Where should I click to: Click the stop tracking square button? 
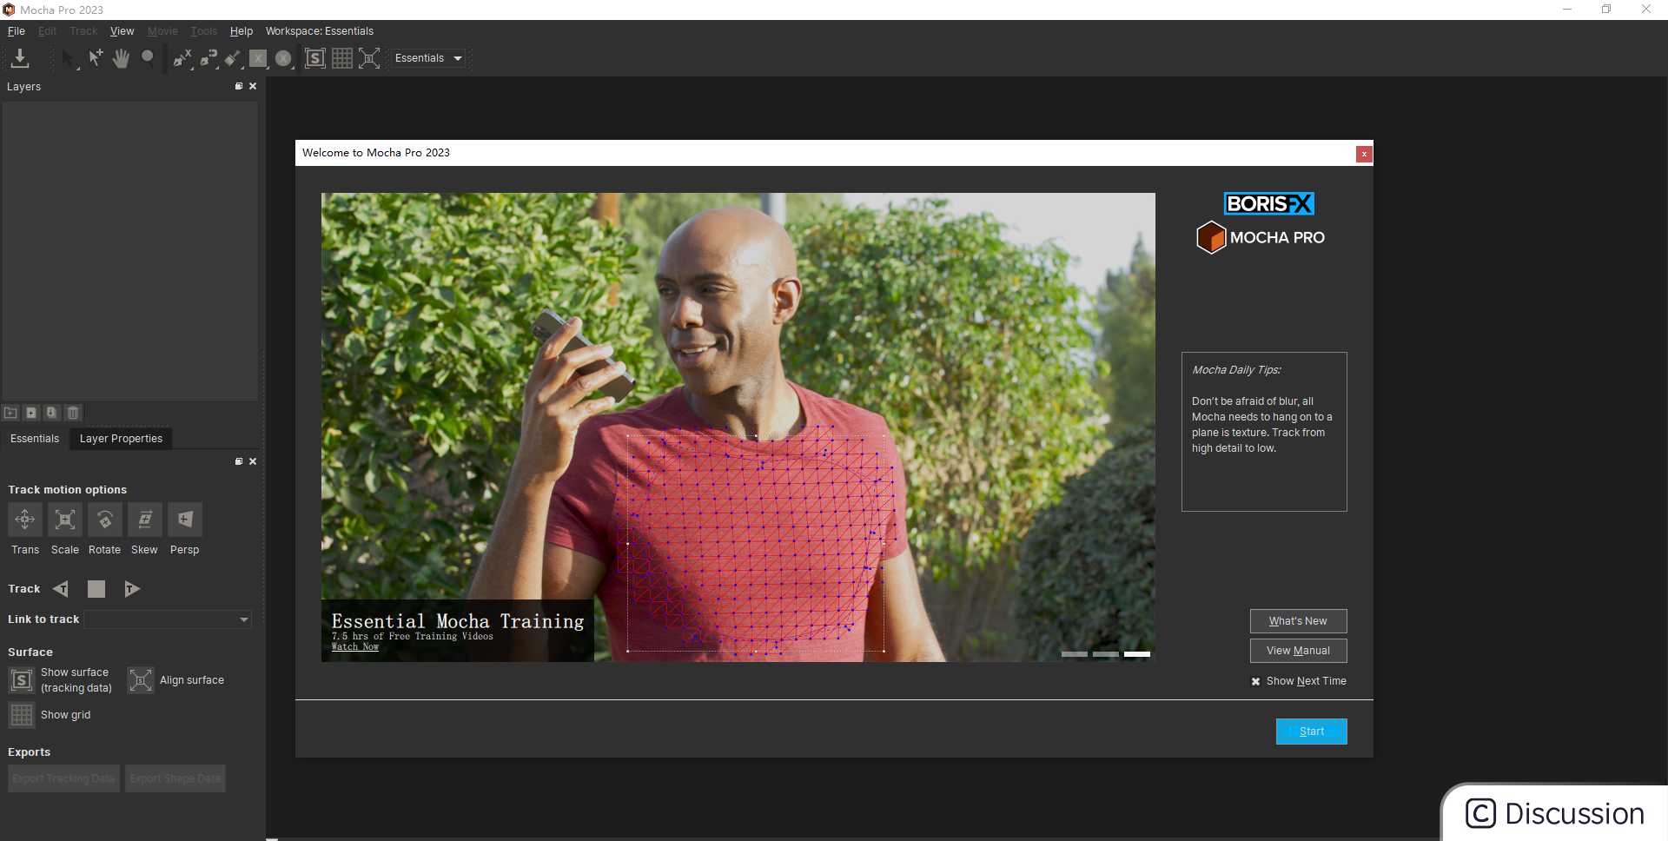pyautogui.click(x=96, y=589)
